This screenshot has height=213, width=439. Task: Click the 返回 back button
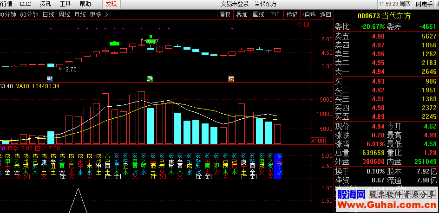click(325, 15)
